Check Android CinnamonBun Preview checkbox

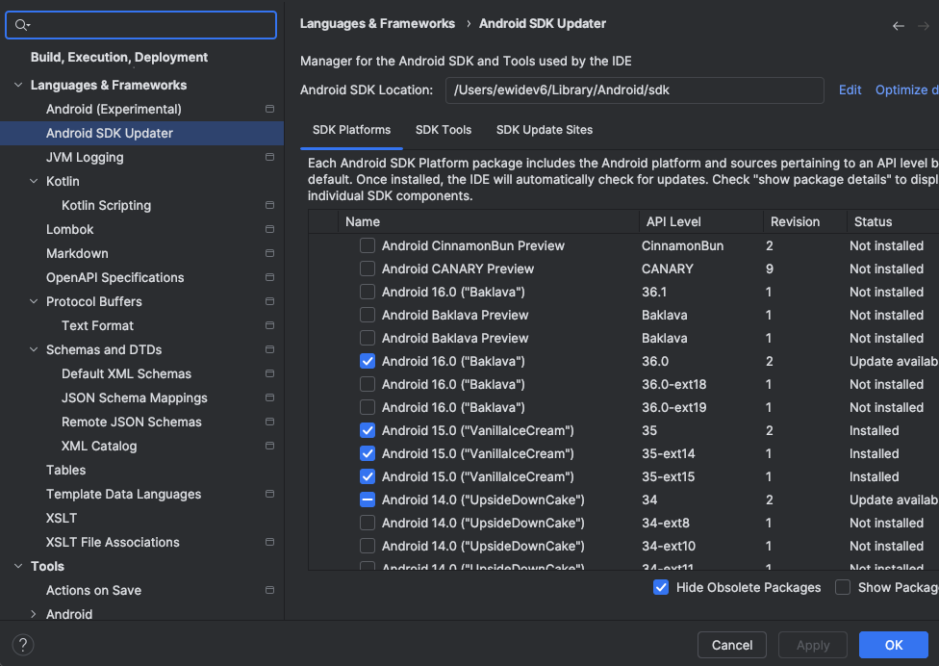point(368,245)
